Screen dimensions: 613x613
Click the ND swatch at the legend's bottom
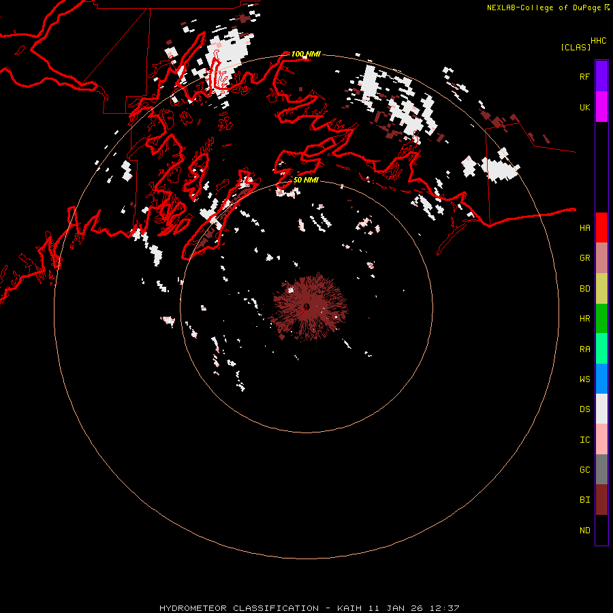coord(601,530)
